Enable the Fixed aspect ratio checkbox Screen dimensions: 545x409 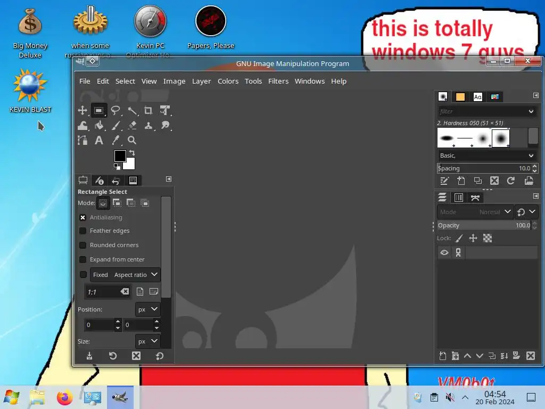point(83,275)
